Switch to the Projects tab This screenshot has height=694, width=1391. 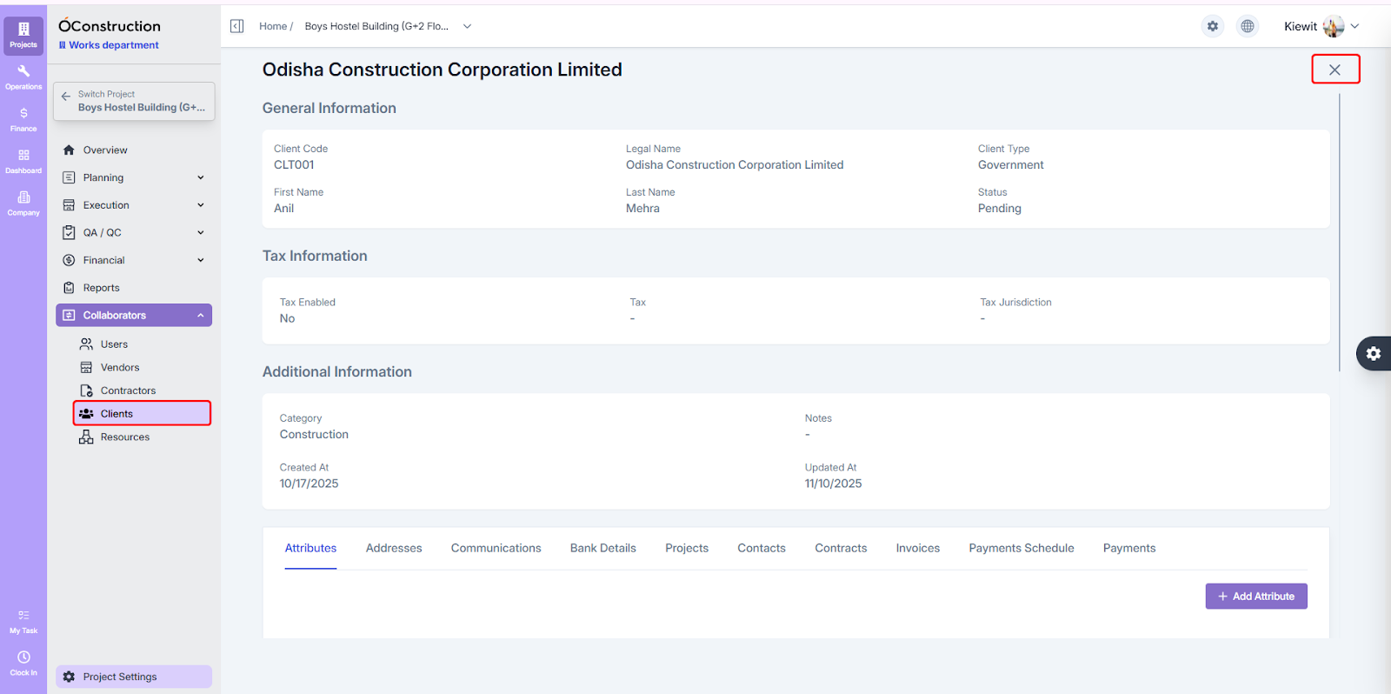tap(687, 548)
